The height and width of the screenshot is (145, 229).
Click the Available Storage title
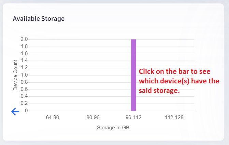39,19
